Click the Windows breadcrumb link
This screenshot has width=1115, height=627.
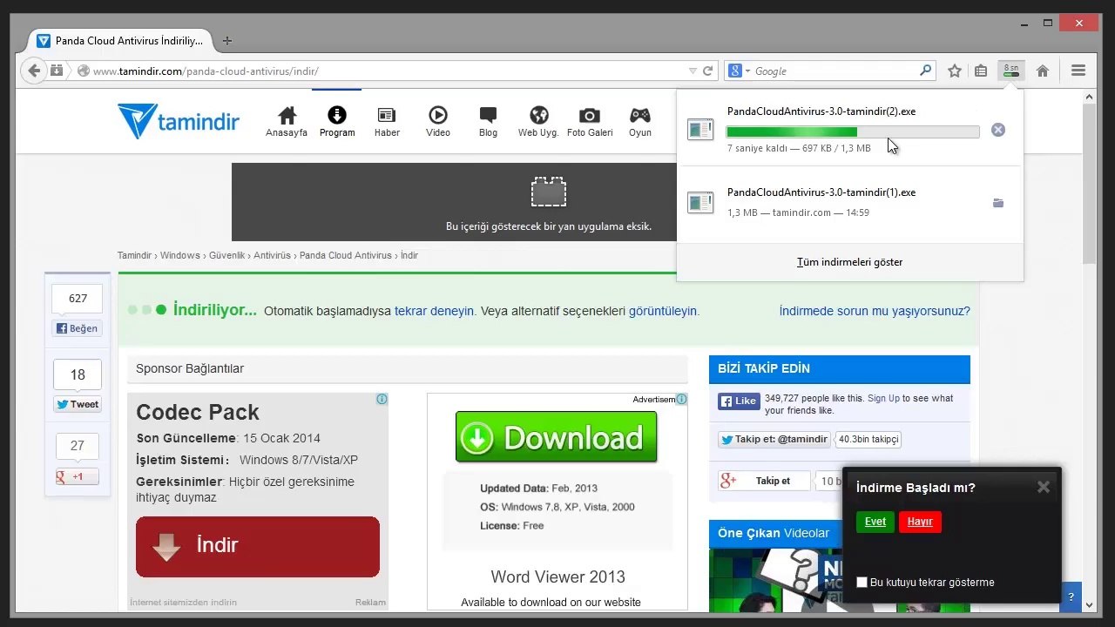180,255
